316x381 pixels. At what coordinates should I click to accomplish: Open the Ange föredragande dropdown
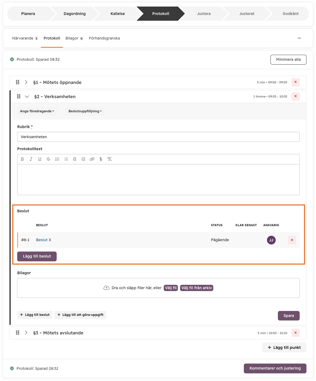[37, 111]
